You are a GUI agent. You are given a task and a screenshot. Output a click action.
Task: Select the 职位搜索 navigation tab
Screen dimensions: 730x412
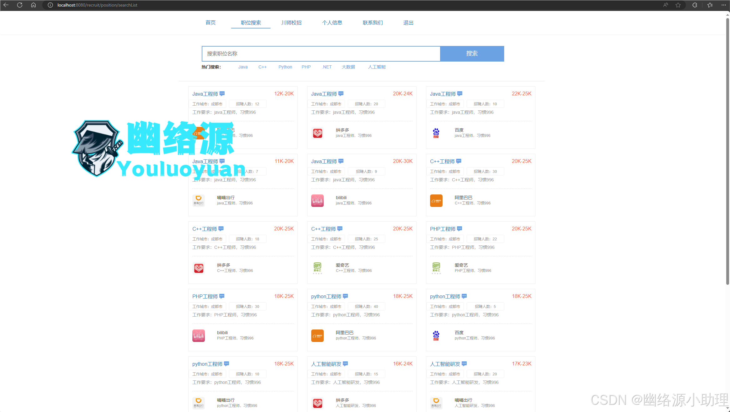(x=251, y=23)
